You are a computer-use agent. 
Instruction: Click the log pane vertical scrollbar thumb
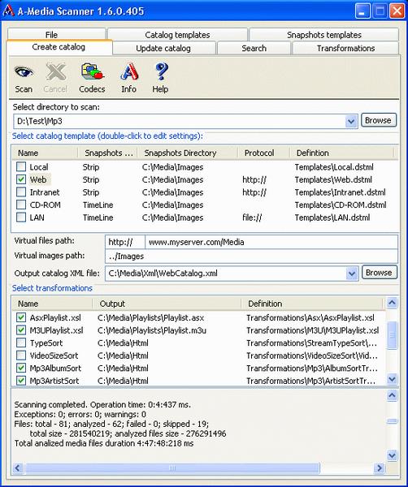click(x=392, y=421)
